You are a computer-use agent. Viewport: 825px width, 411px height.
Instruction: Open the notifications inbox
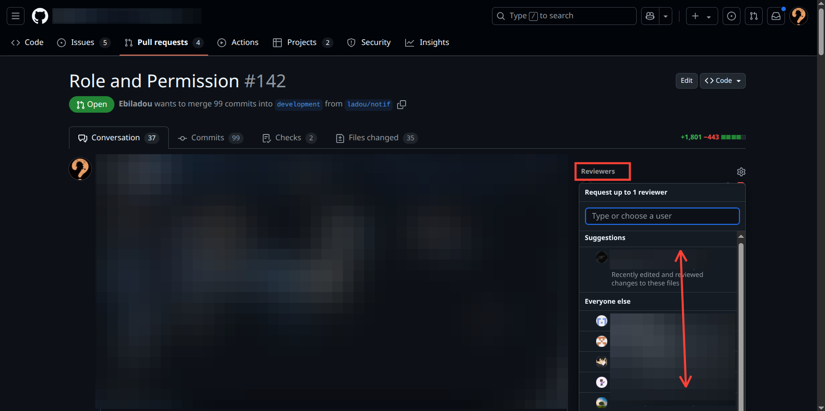[776, 16]
